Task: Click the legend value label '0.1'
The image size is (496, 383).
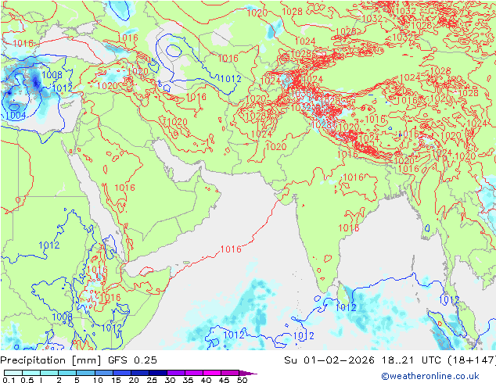Action: tap(9, 380)
